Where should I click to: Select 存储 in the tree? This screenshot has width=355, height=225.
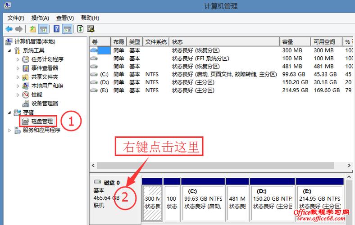click(x=28, y=112)
